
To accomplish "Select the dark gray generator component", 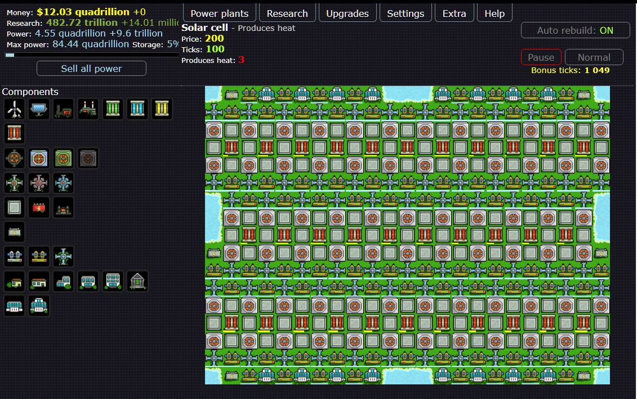I will (x=88, y=158).
